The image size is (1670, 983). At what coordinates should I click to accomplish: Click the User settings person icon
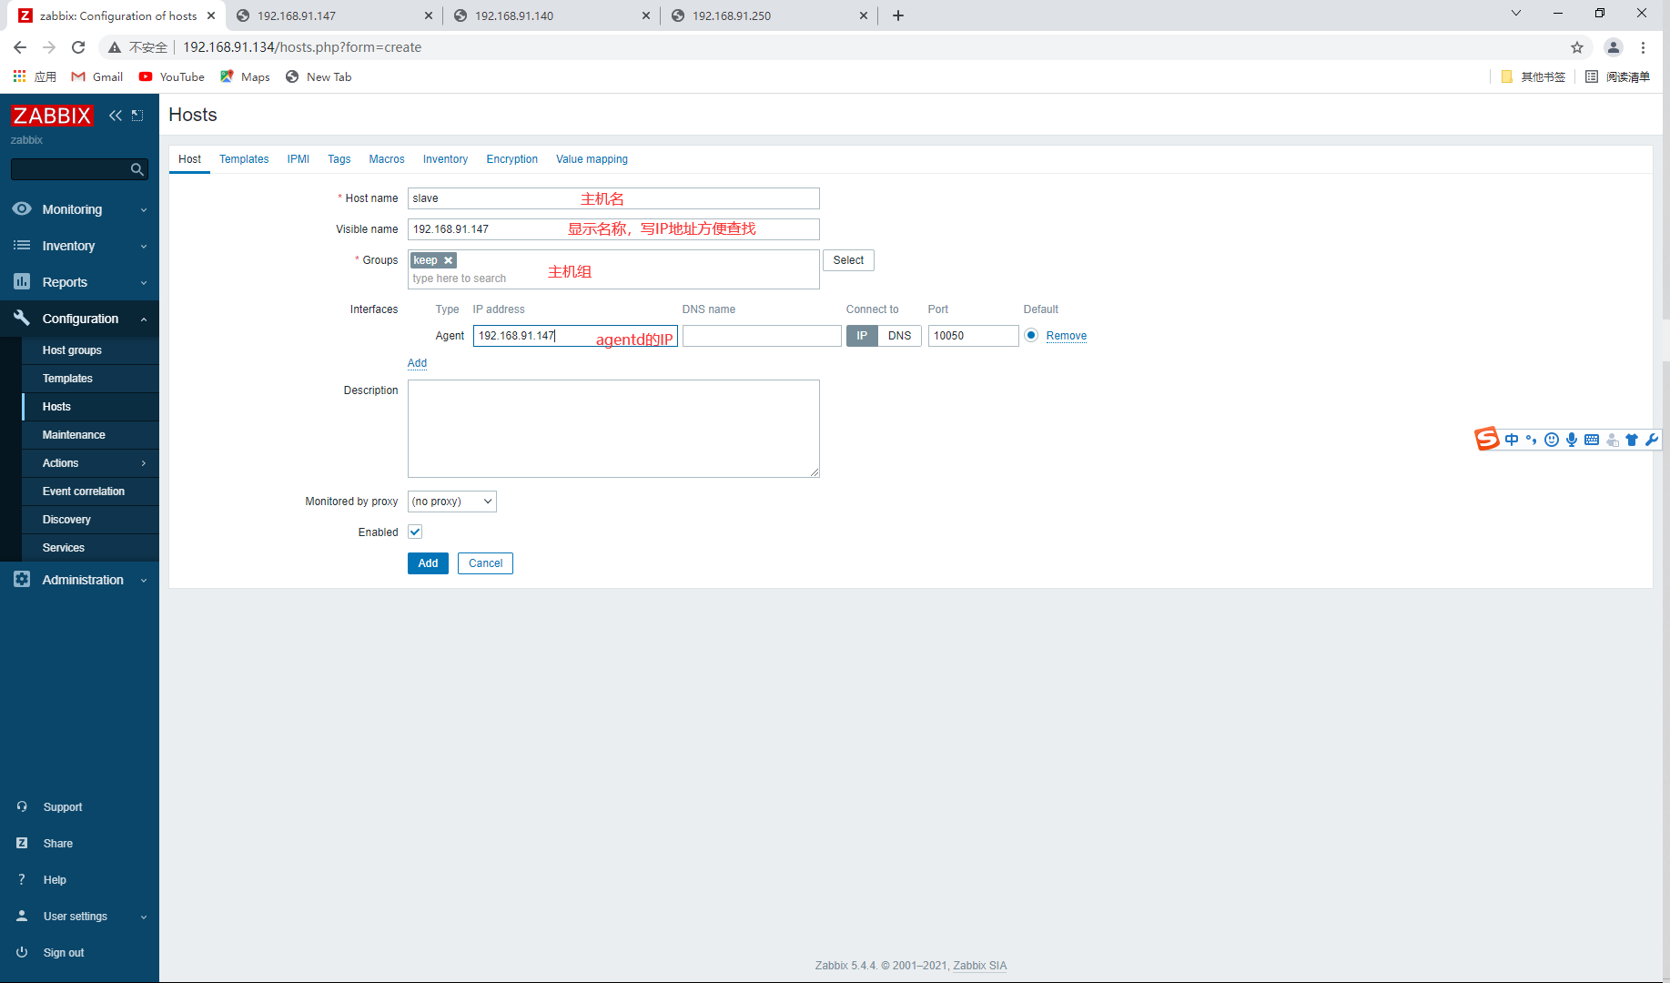(22, 916)
